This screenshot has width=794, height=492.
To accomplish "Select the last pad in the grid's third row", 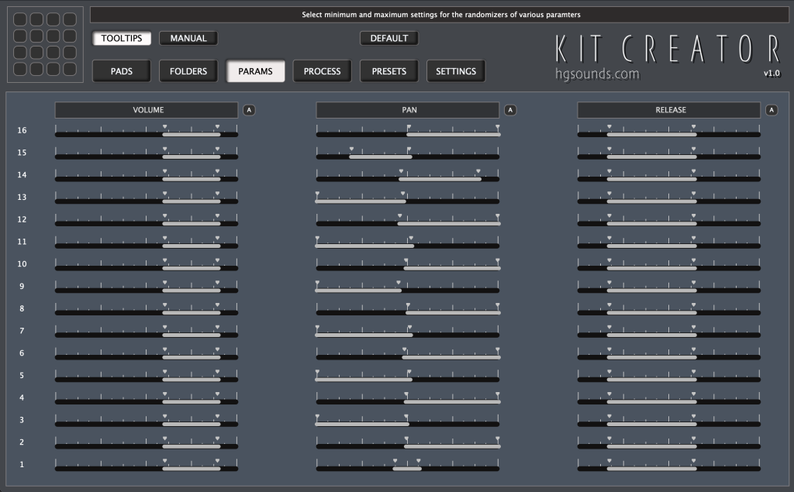I will point(70,52).
